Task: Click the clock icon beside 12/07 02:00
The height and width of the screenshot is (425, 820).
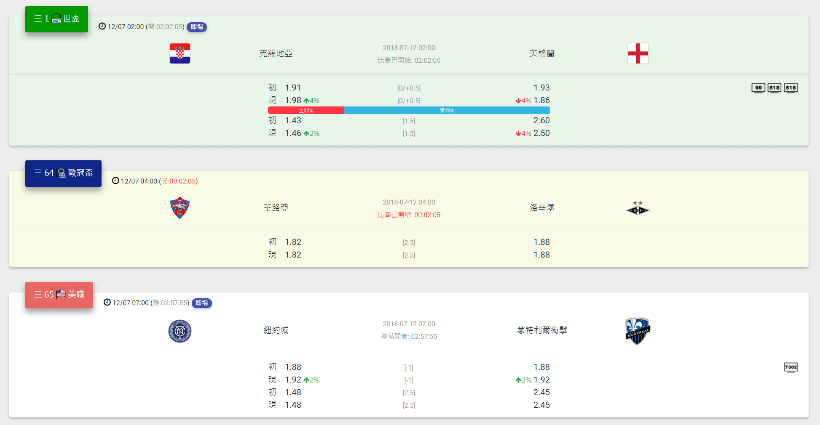Action: 102,26
